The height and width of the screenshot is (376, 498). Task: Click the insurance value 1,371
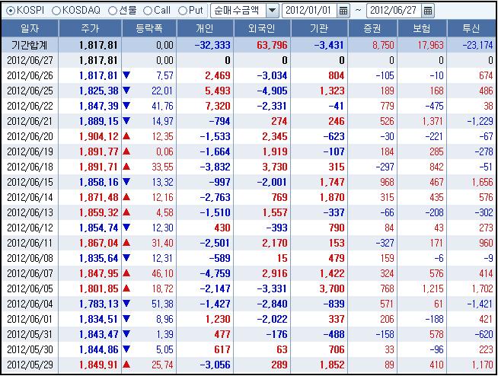pyautogui.click(x=433, y=121)
